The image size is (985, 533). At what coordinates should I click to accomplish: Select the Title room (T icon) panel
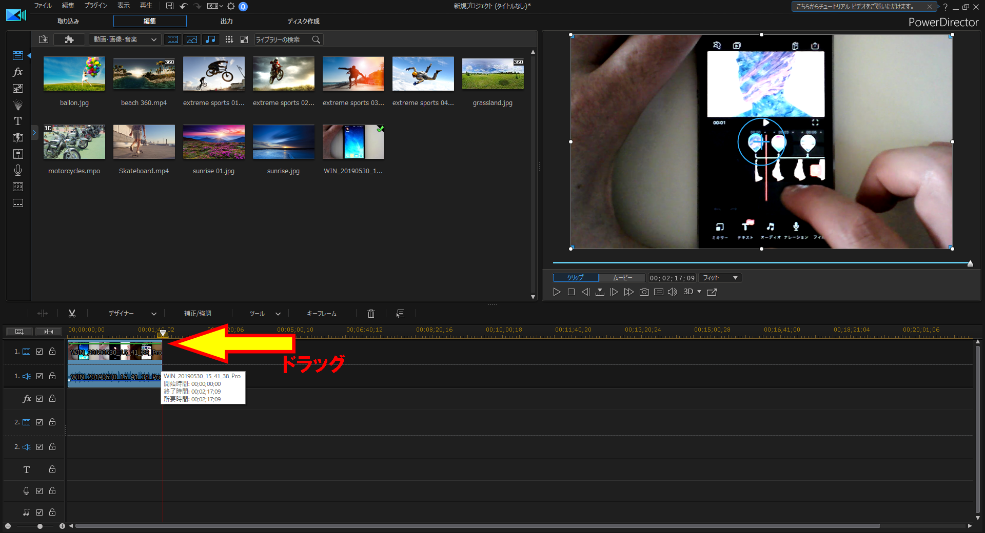tap(17, 121)
